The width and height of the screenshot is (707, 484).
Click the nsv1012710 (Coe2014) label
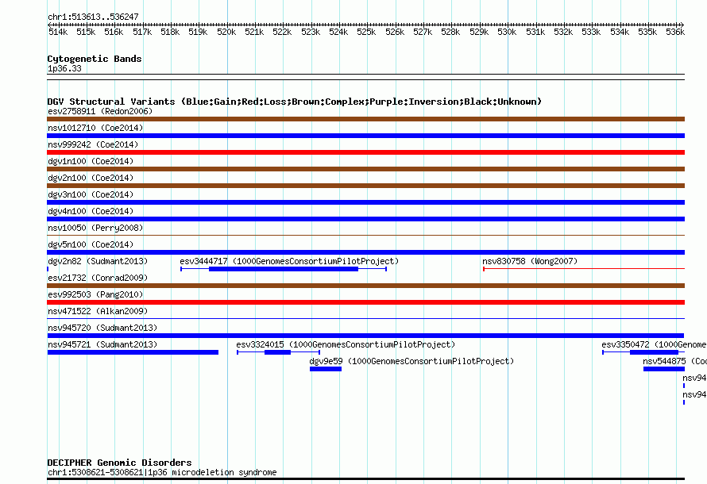(x=95, y=128)
